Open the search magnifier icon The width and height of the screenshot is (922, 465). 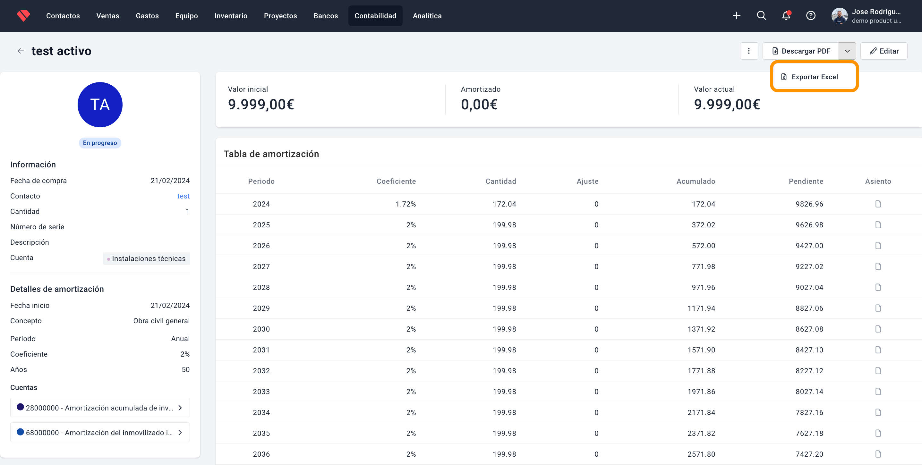pyautogui.click(x=761, y=16)
